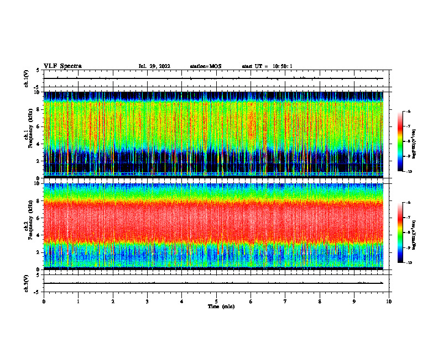
Task: Click the ch.1 spectrogram color scale bar
Action: tap(400, 141)
